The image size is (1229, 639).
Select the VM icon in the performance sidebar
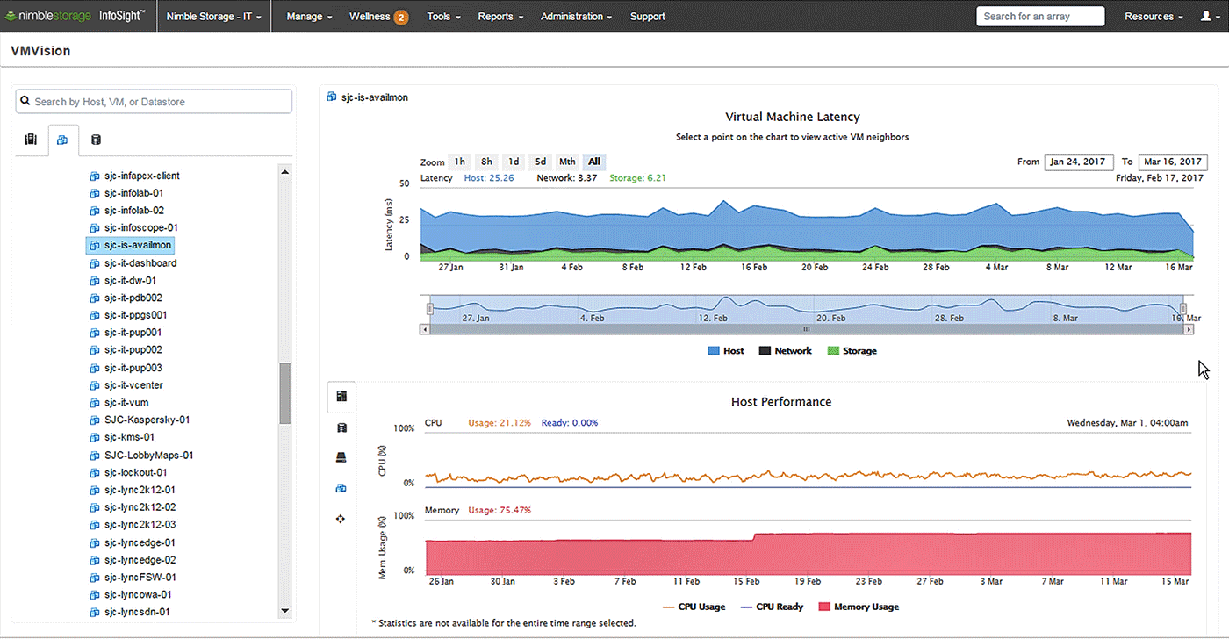(341, 488)
